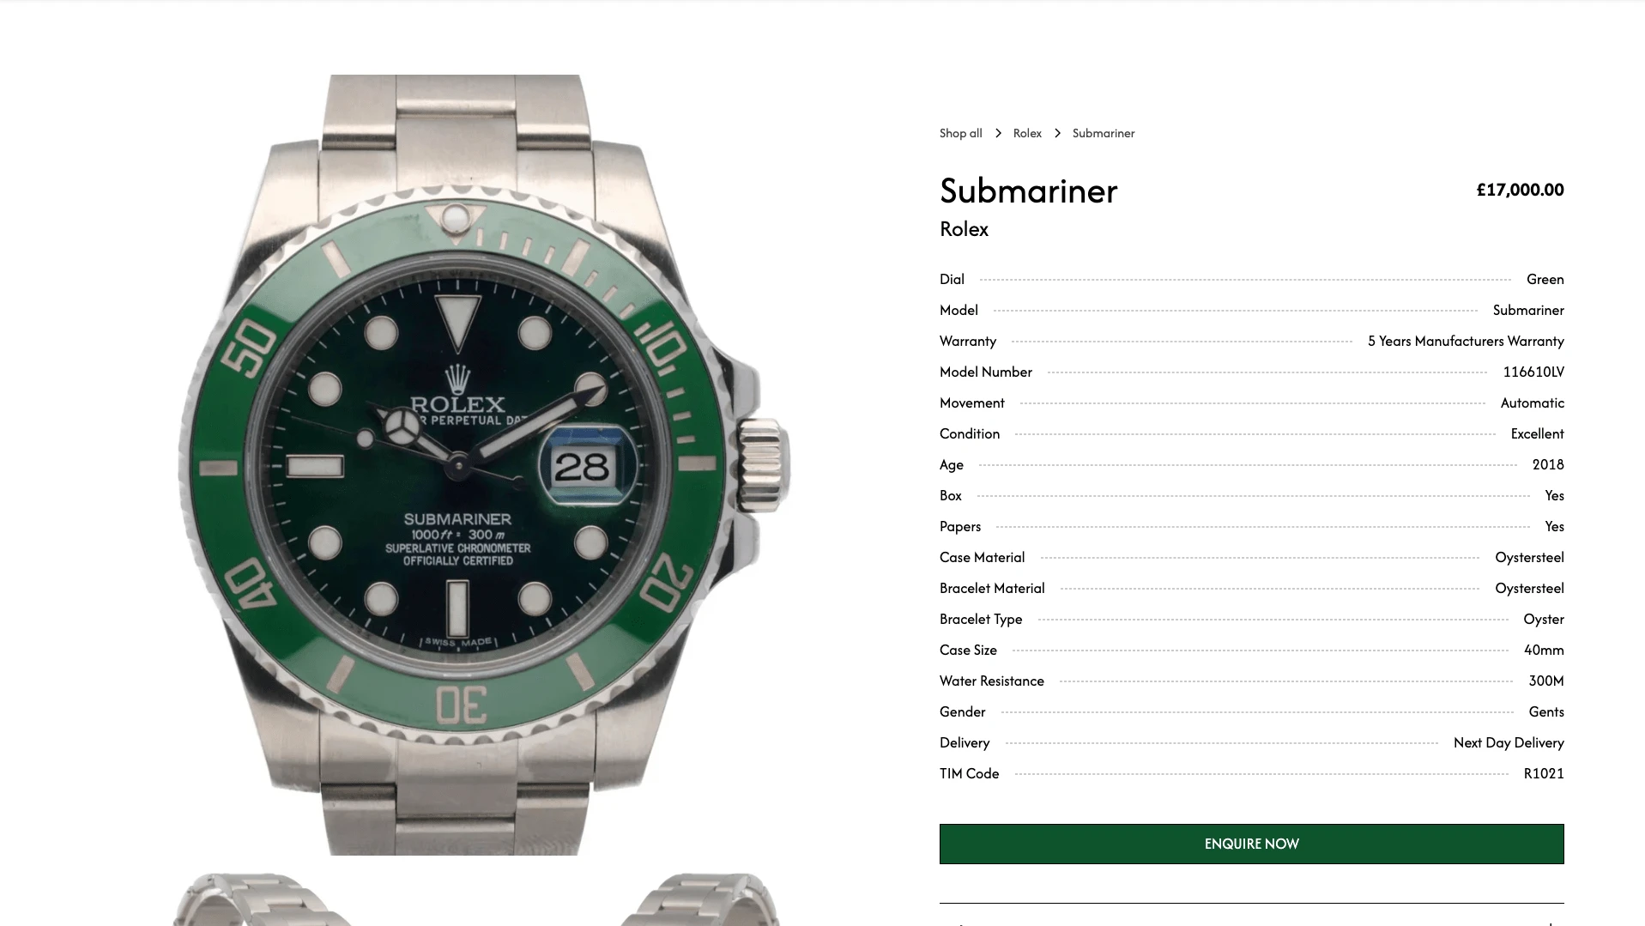This screenshot has height=926, width=1645.
Task: Click the 5 Years Manufacturers Warranty text
Action: click(x=1466, y=341)
